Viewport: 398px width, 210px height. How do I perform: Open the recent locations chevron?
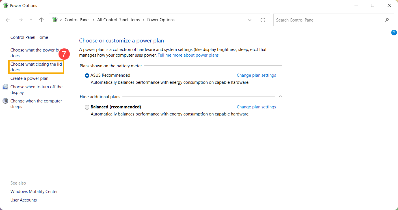point(31,20)
